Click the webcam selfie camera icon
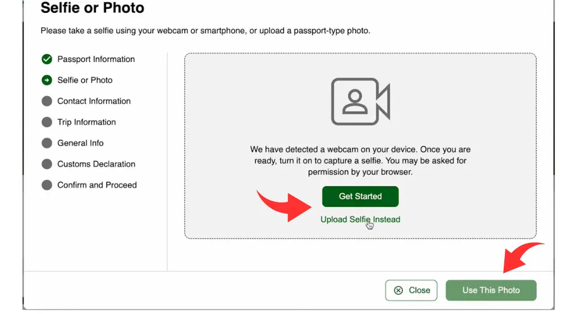This screenshot has height=314, width=577. 360,101
